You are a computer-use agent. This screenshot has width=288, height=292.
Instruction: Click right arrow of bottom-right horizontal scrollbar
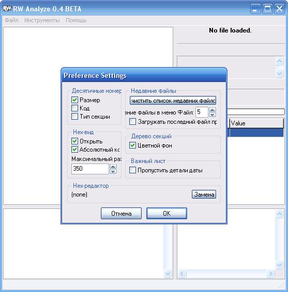tap(270, 274)
